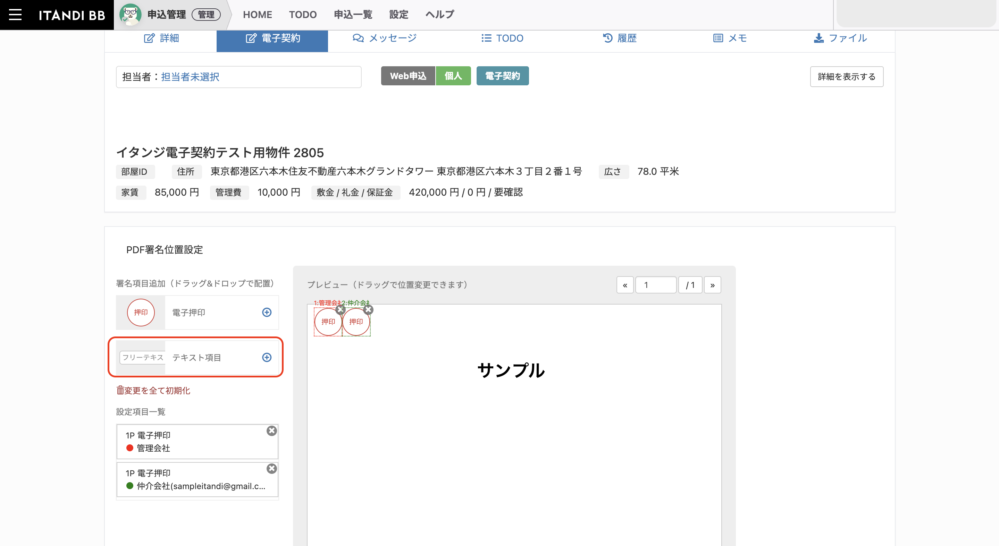
Task: Click the preview page number field
Action: tap(656, 285)
